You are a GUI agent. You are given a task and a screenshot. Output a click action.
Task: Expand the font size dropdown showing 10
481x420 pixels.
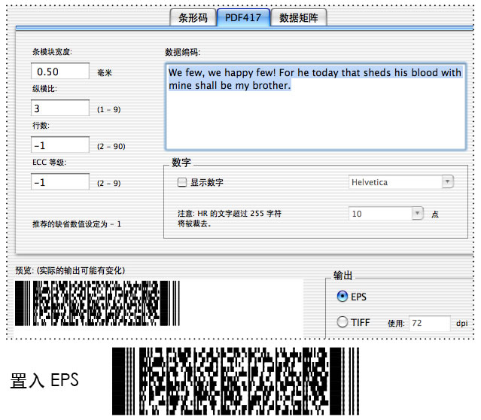387,214
